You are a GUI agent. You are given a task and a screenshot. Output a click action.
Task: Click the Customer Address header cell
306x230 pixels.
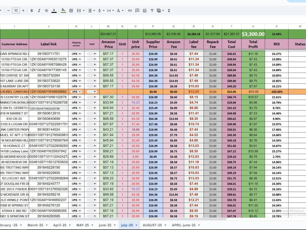(x=14, y=44)
